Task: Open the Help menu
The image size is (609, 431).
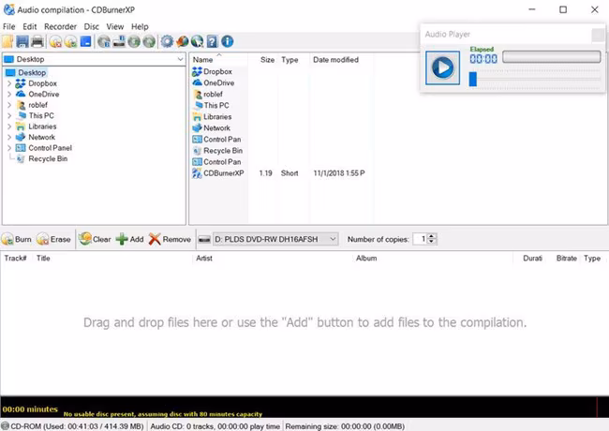Action: coord(140,26)
